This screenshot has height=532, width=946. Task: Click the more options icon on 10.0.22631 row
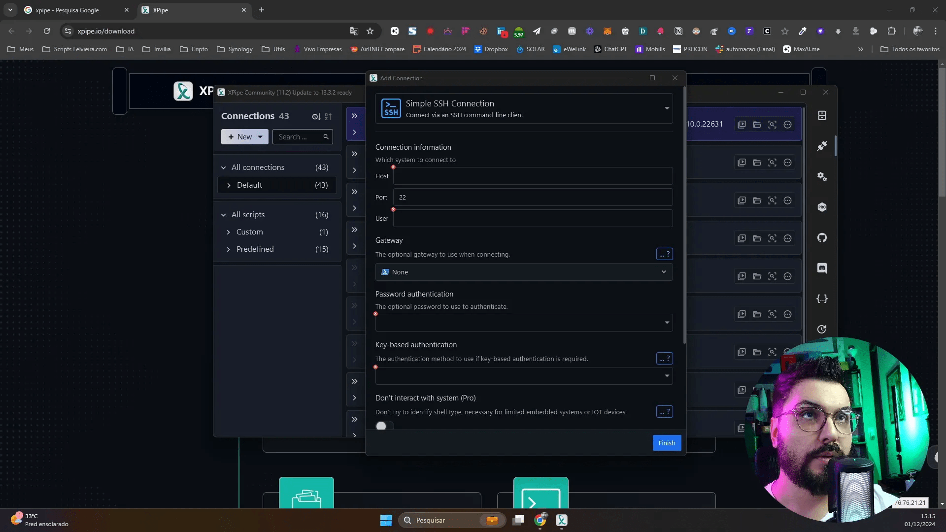tap(788, 125)
